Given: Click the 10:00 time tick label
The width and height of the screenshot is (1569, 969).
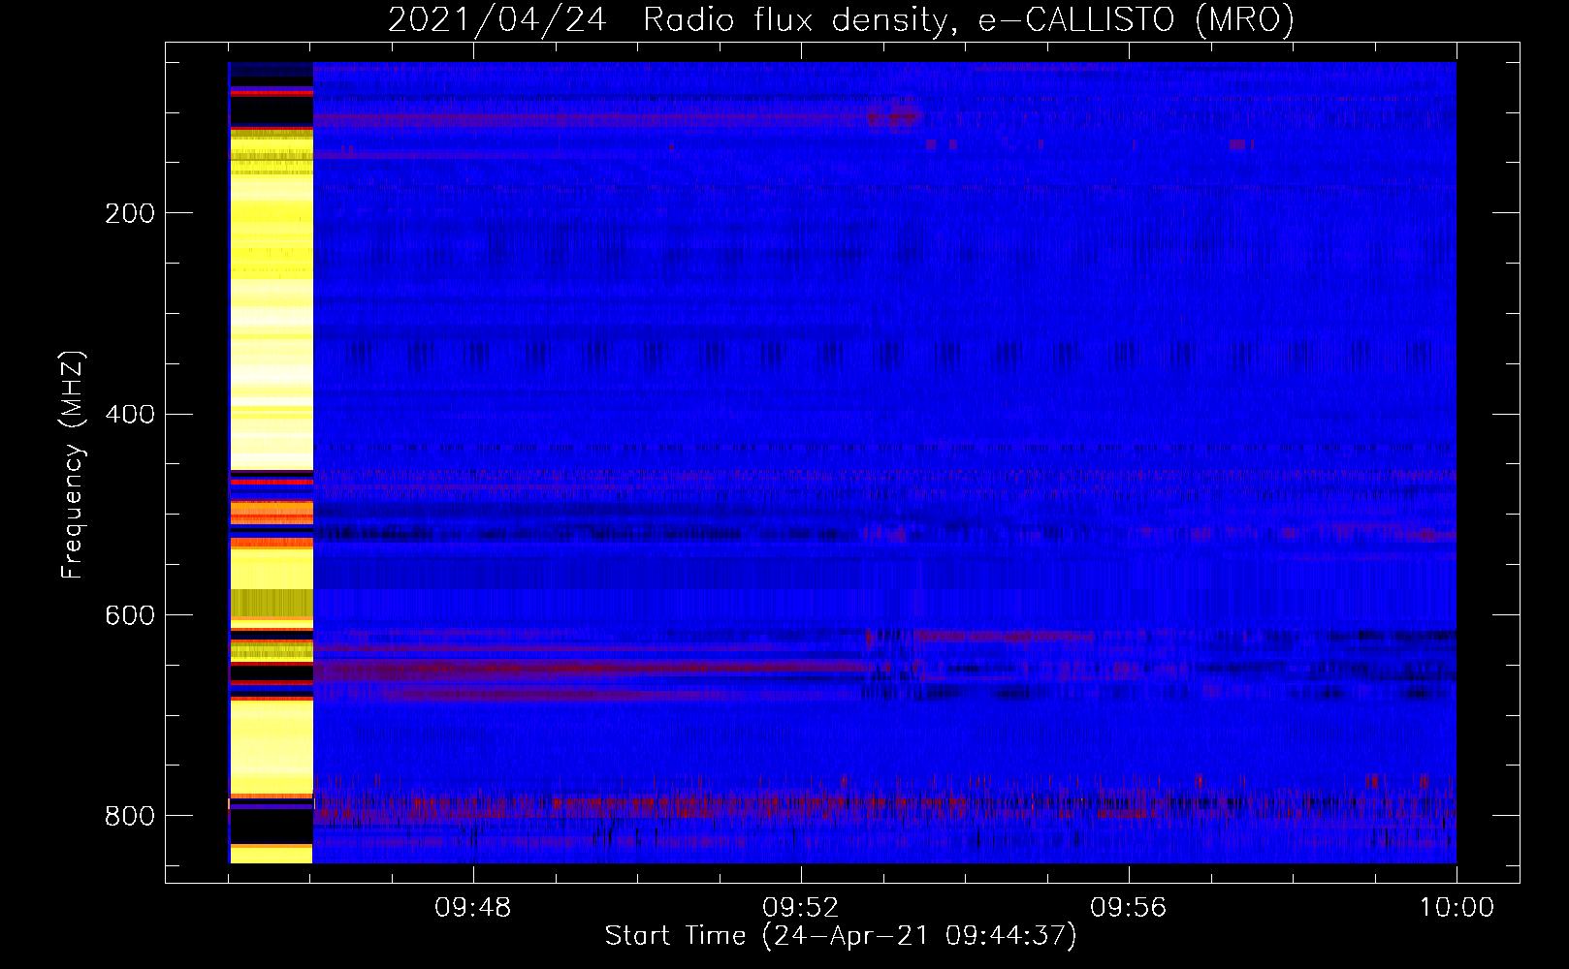Looking at the screenshot, I should (x=1457, y=908).
